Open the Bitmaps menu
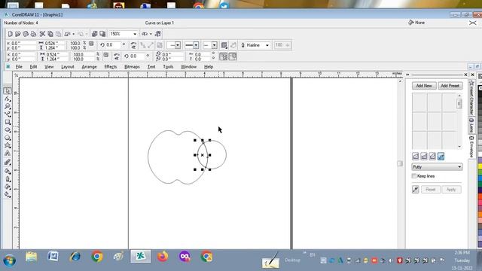This screenshot has height=271, width=482. (x=132, y=67)
